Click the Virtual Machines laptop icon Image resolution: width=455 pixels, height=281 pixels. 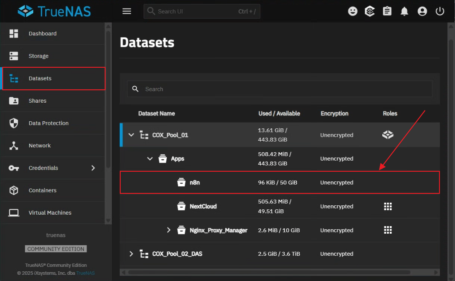click(x=14, y=213)
